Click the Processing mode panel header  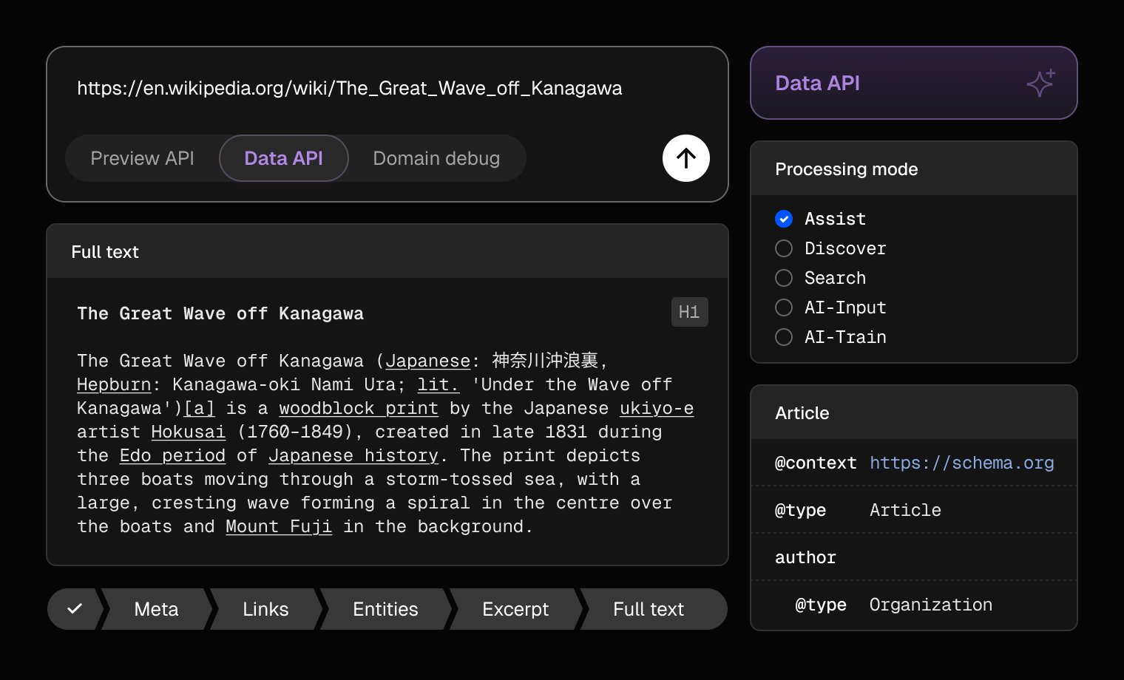click(914, 169)
